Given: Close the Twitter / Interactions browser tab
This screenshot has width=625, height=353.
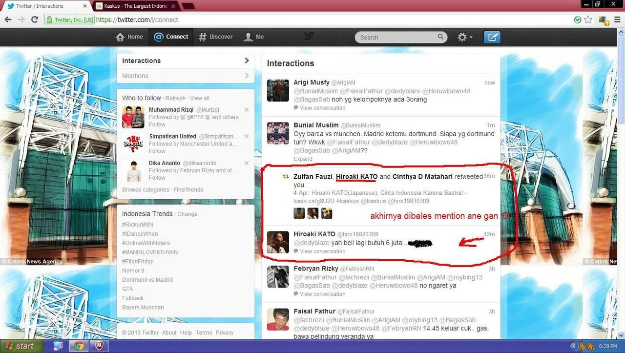Looking at the screenshot, I should click(x=84, y=6).
